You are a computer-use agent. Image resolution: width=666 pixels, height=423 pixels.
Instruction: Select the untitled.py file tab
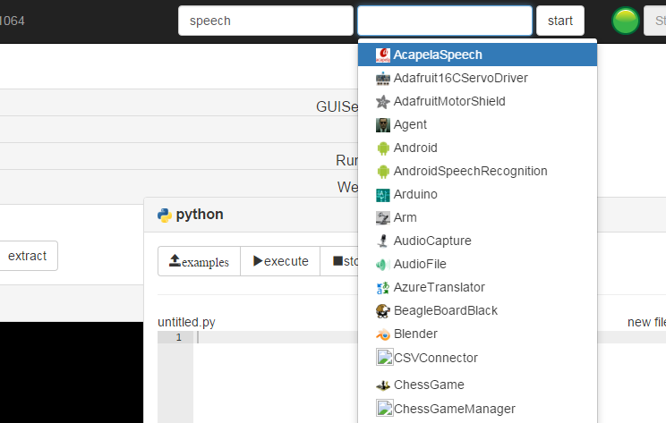coord(186,323)
